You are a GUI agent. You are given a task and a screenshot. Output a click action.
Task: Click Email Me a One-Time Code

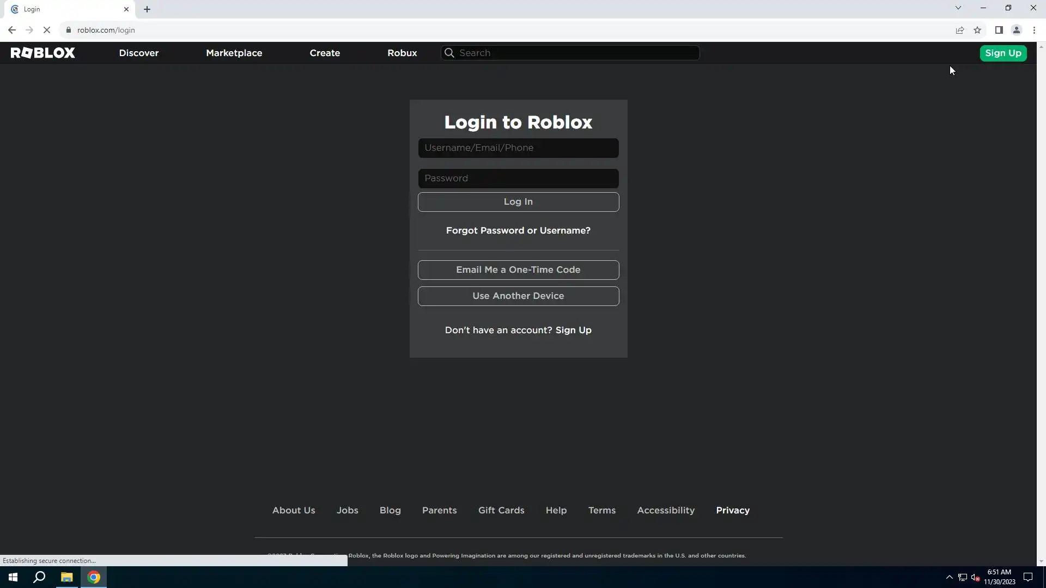point(518,270)
